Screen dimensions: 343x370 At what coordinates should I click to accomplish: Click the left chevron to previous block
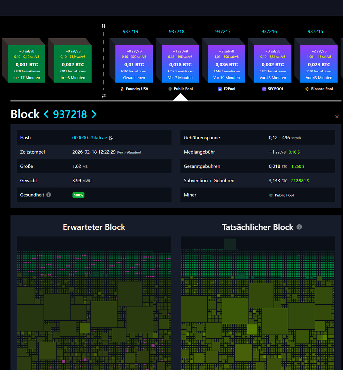tap(46, 114)
